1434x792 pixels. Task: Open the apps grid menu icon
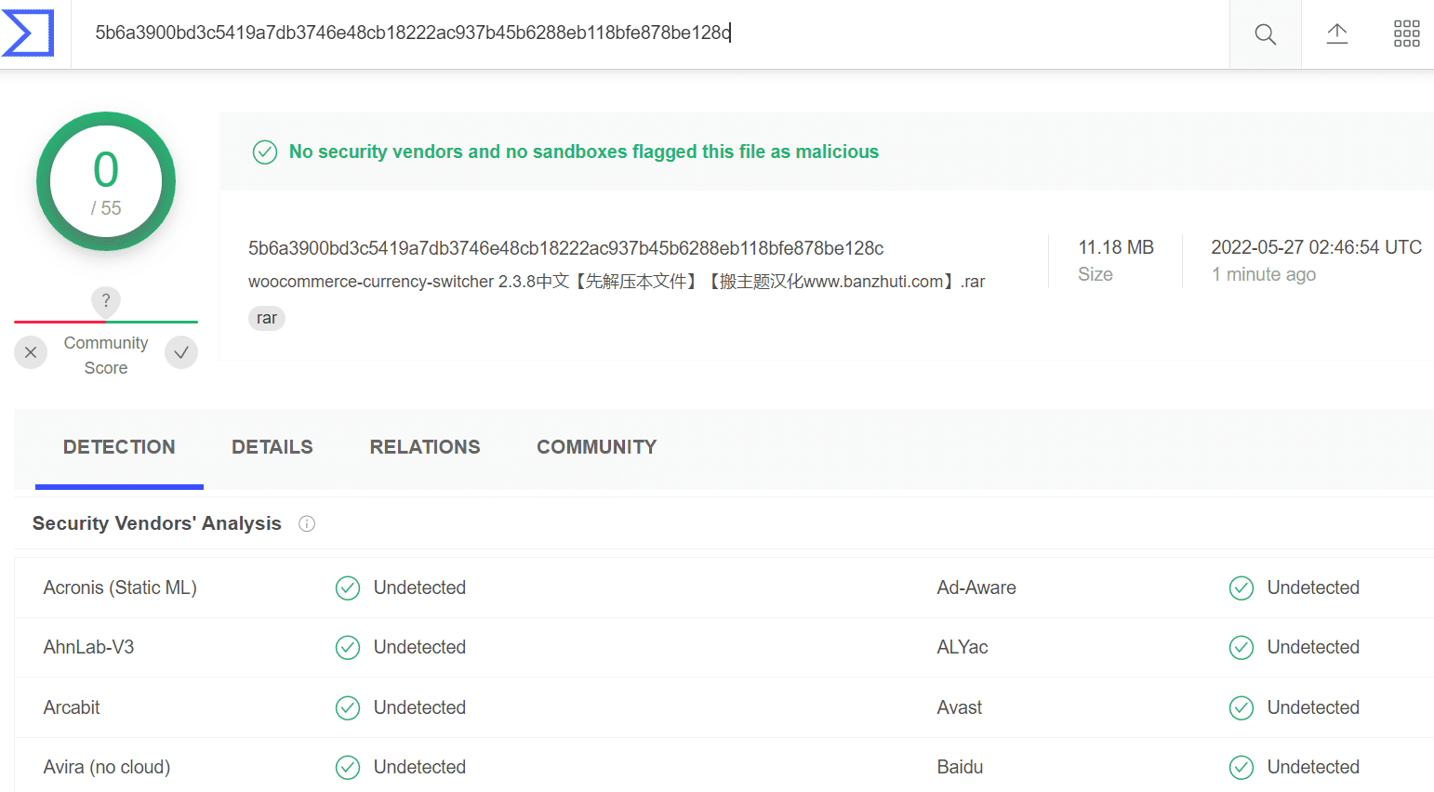(1406, 34)
